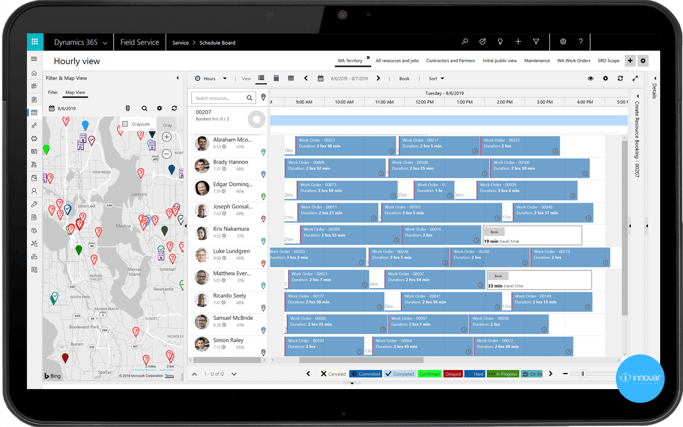Switch to horizontal list view icon
683x427 pixels.
261,78
